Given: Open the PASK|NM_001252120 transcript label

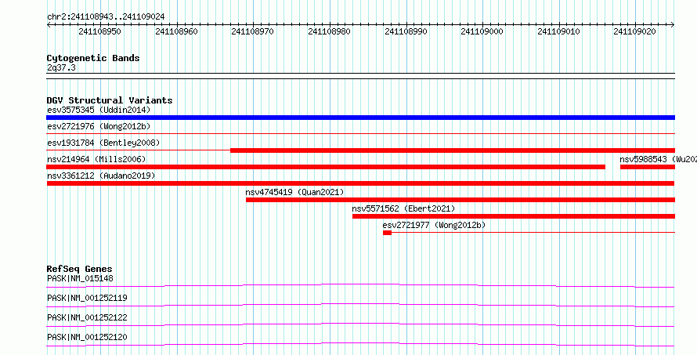Looking at the screenshot, I should click(87, 337).
